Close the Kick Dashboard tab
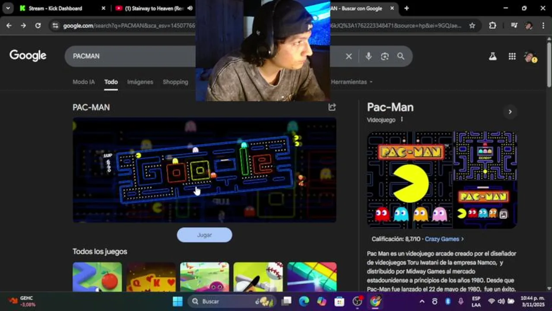This screenshot has height=311, width=552. click(x=103, y=8)
